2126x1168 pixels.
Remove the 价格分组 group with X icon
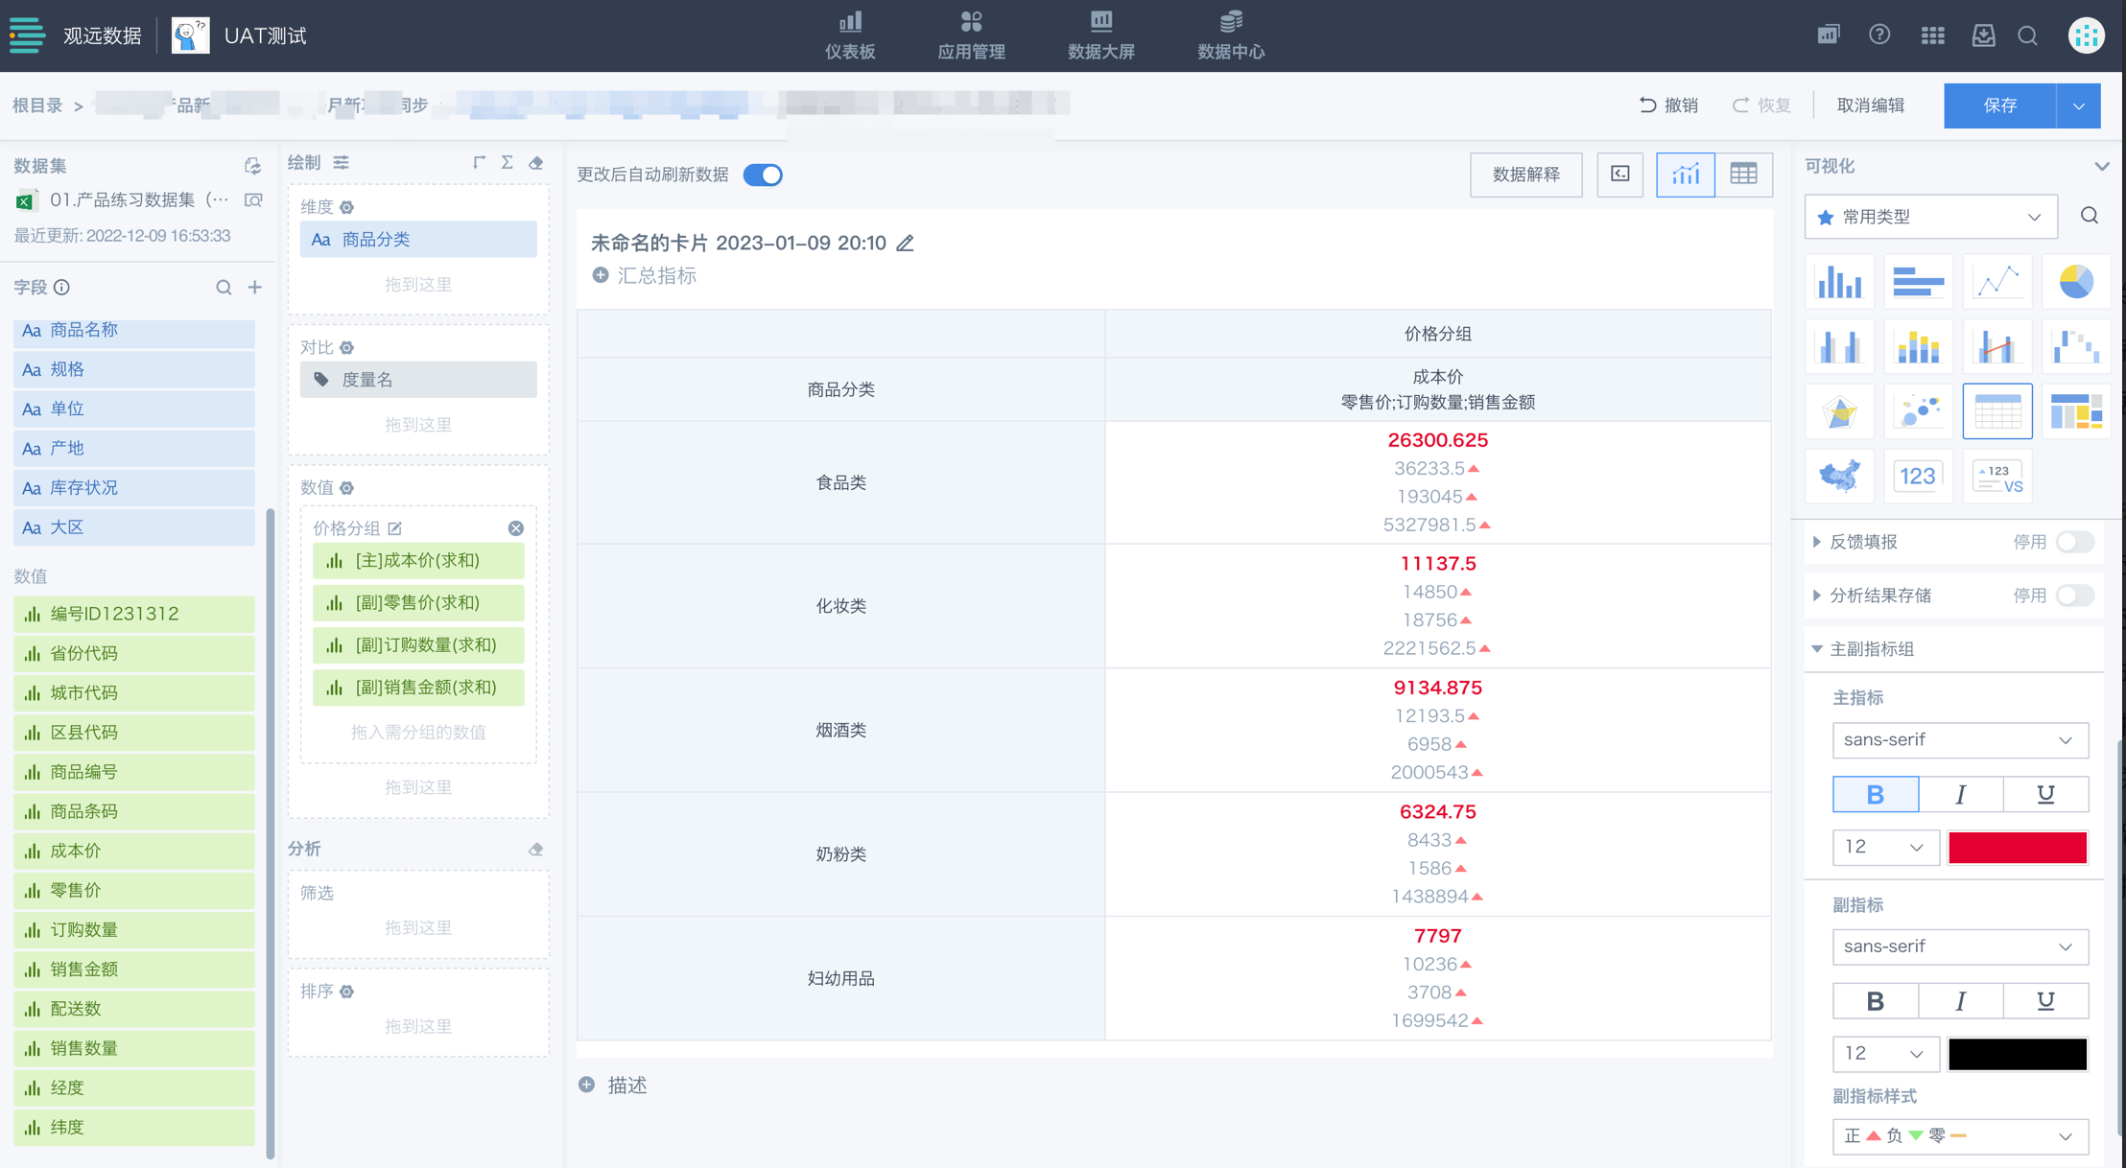click(516, 528)
